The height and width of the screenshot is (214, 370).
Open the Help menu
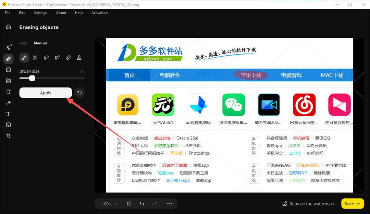[x=79, y=13]
